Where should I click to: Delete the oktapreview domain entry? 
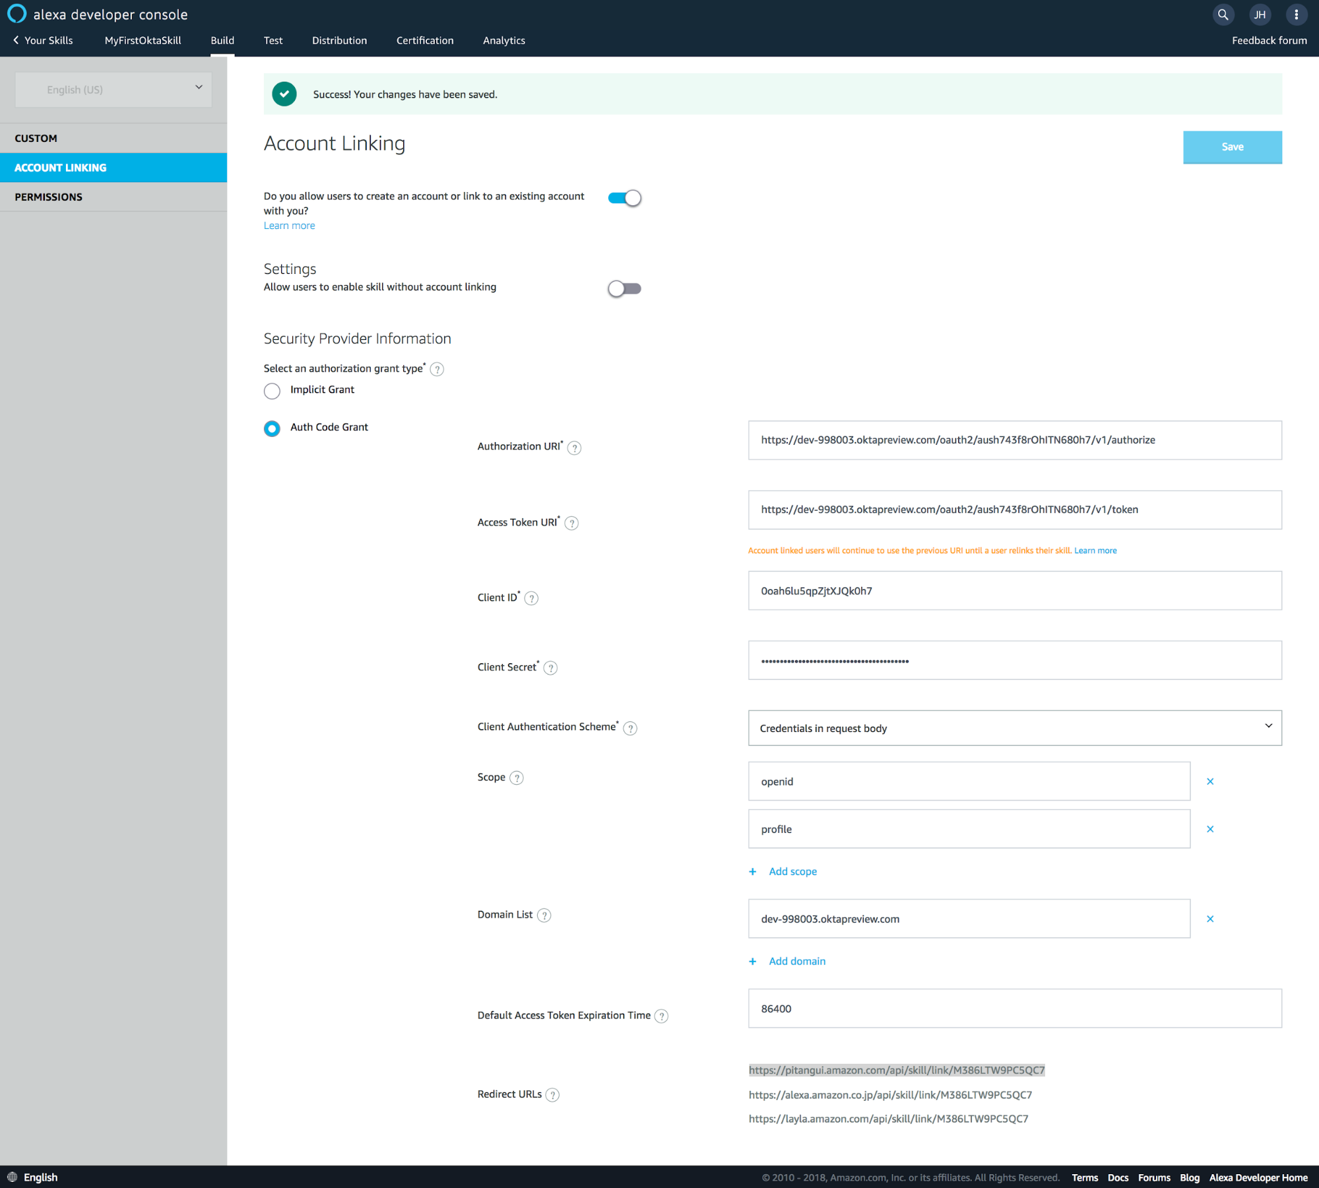[1209, 919]
